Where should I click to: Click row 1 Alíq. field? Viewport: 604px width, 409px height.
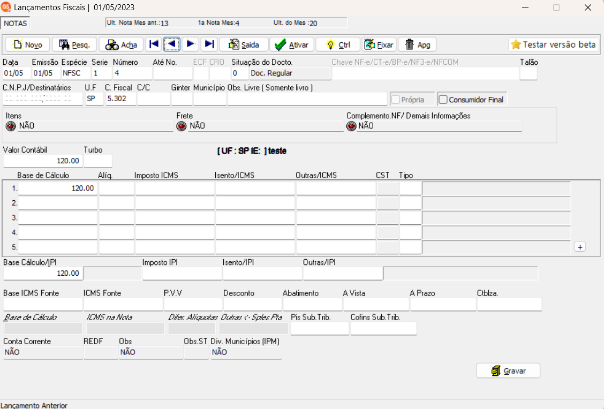[x=117, y=188]
